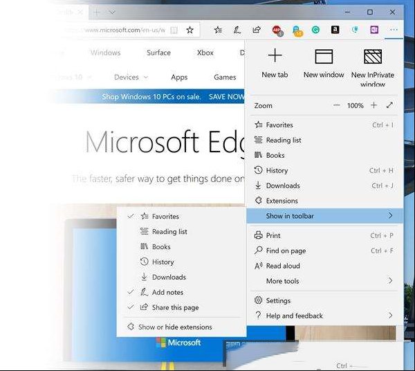The width and height of the screenshot is (415, 371).
Task: Click the SAVE NOW banner link
Action: tap(227, 97)
